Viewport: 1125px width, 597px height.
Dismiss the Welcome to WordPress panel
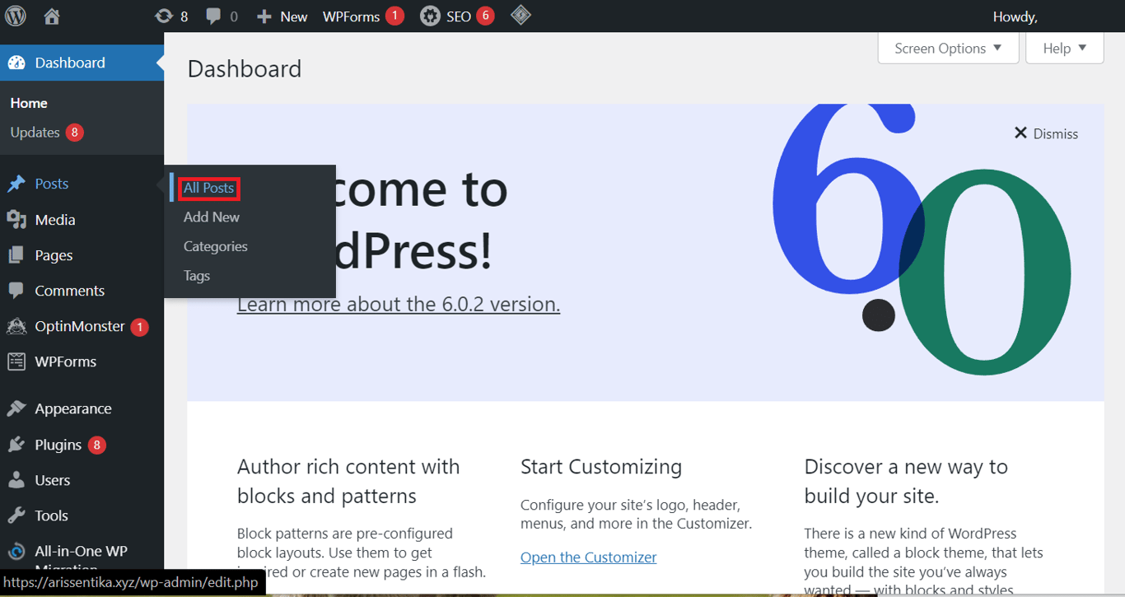[1045, 133]
